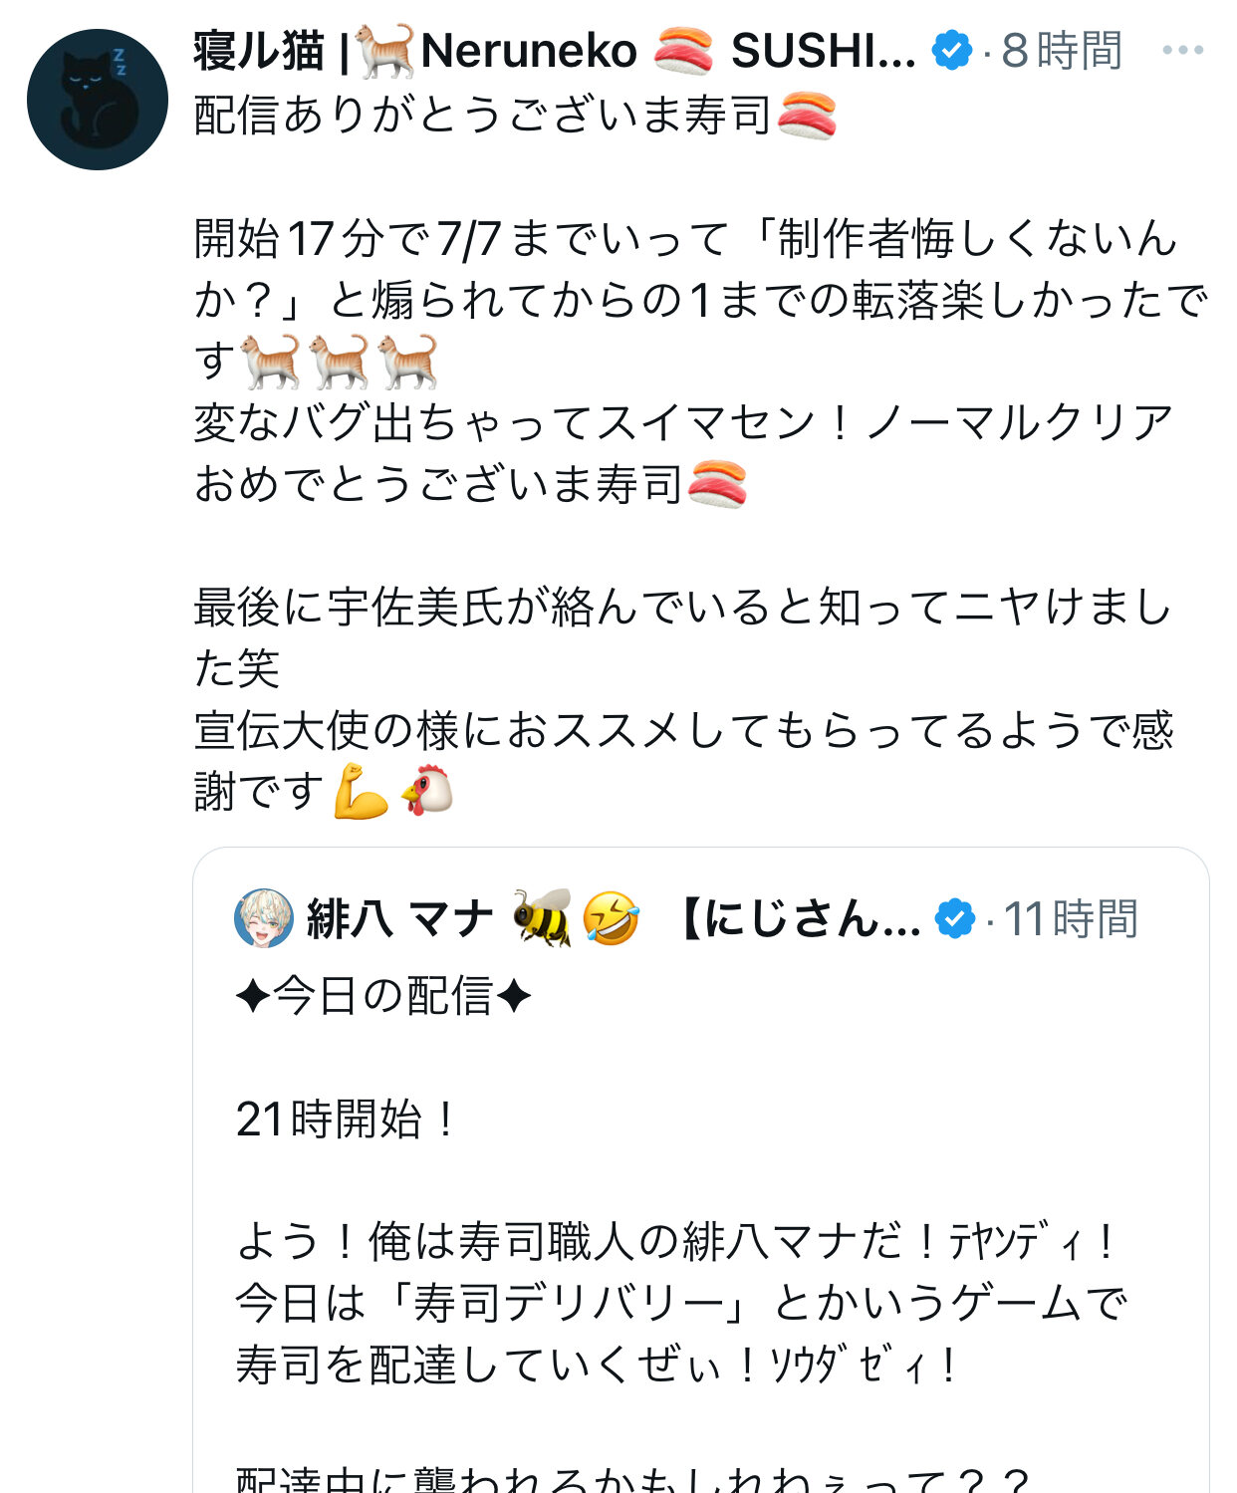Tap the rolling laughing emoji in quoted name
Viewport: 1237px width, 1493px height.
(610, 918)
